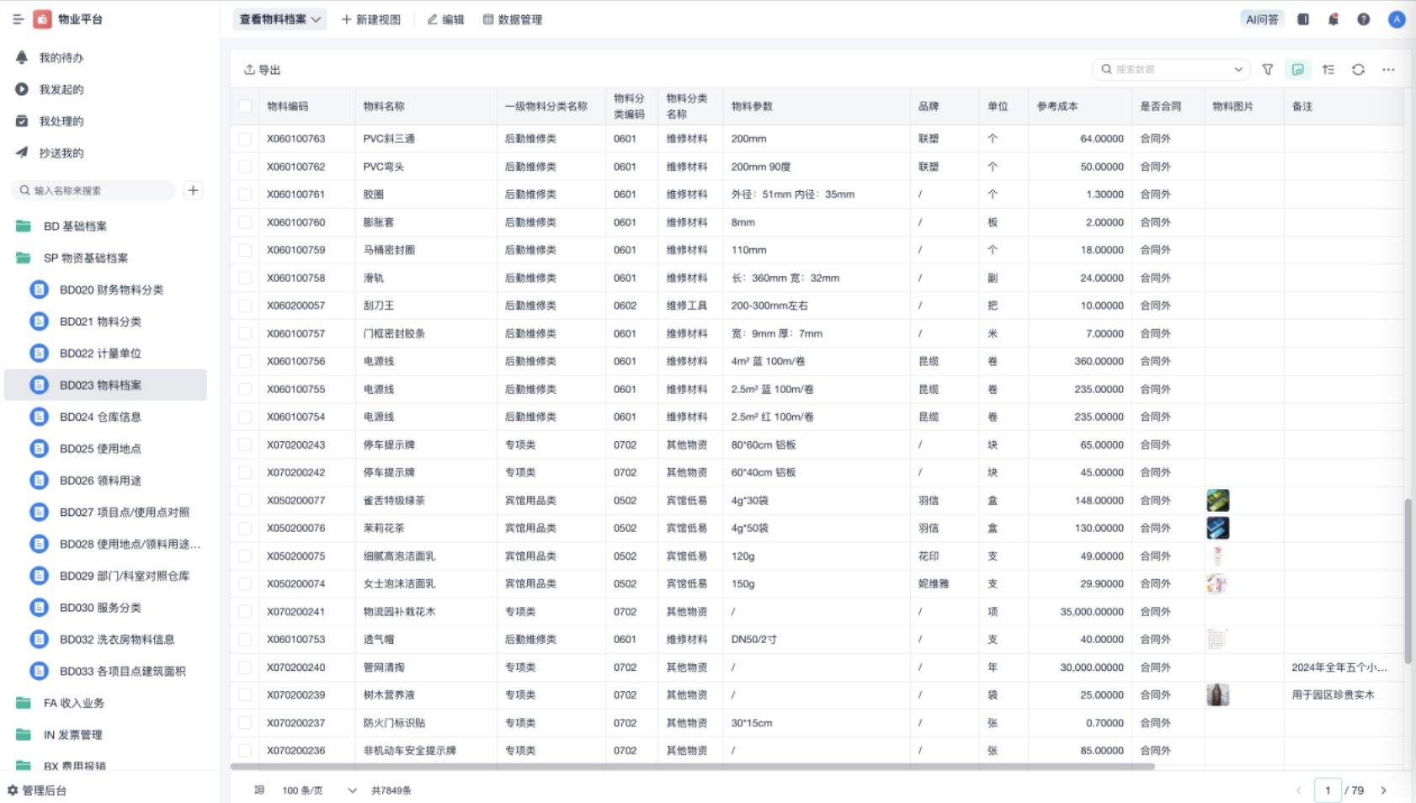Expand the search data dropdown arrow
The width and height of the screenshot is (1416, 803).
click(1238, 69)
